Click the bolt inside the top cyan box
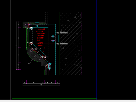The width and height of the screenshot is (136, 102). coord(37,26)
